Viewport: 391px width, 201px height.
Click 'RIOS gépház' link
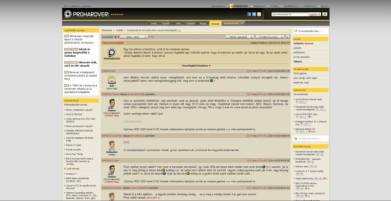(x=300, y=74)
